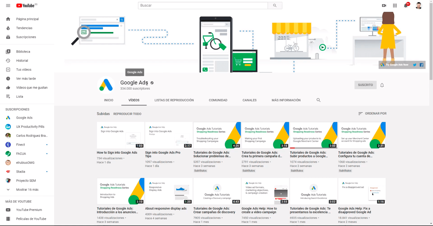Image resolution: width=433 pixels, height=226 pixels.
Task: Open the YouTube apps grid
Action: click(x=395, y=5)
